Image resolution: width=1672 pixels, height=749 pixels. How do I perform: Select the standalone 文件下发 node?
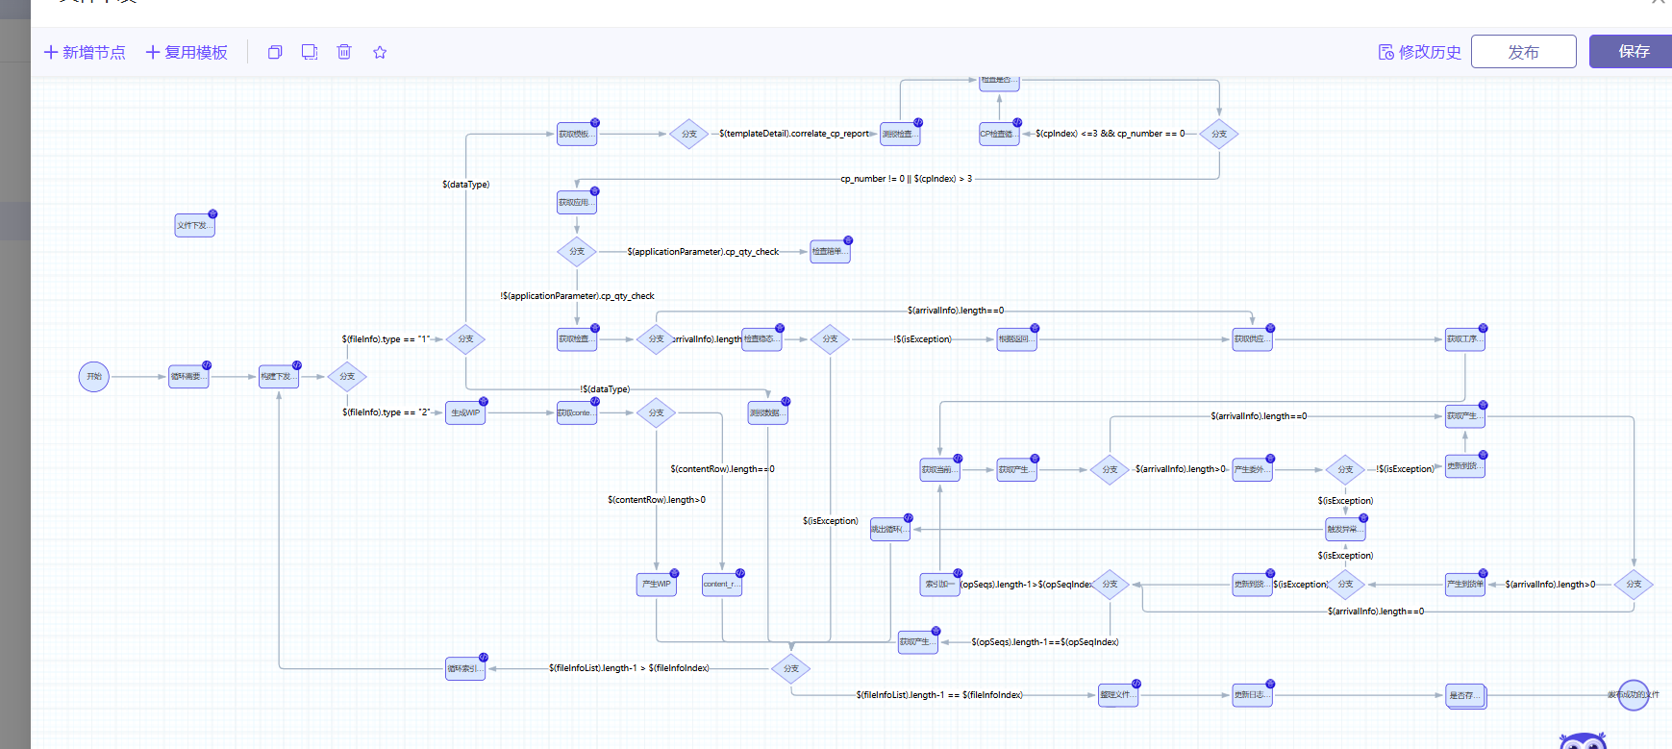[x=194, y=226]
